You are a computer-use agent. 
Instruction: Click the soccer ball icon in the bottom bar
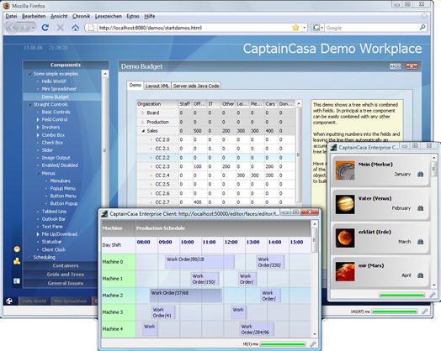coord(9,301)
